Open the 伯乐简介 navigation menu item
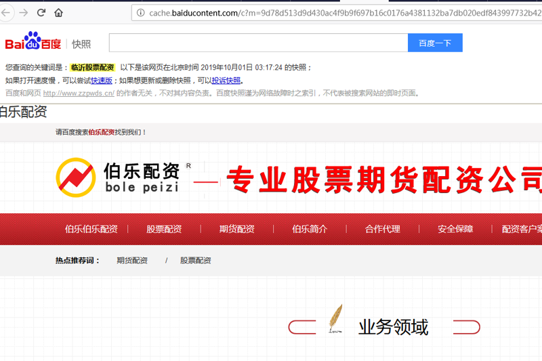This screenshot has height=361, width=542. [x=310, y=229]
